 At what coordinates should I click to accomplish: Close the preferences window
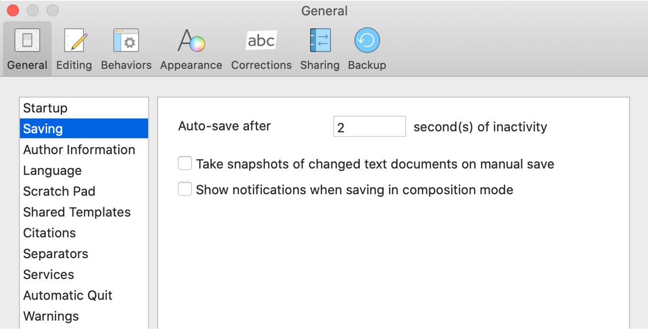(x=13, y=10)
